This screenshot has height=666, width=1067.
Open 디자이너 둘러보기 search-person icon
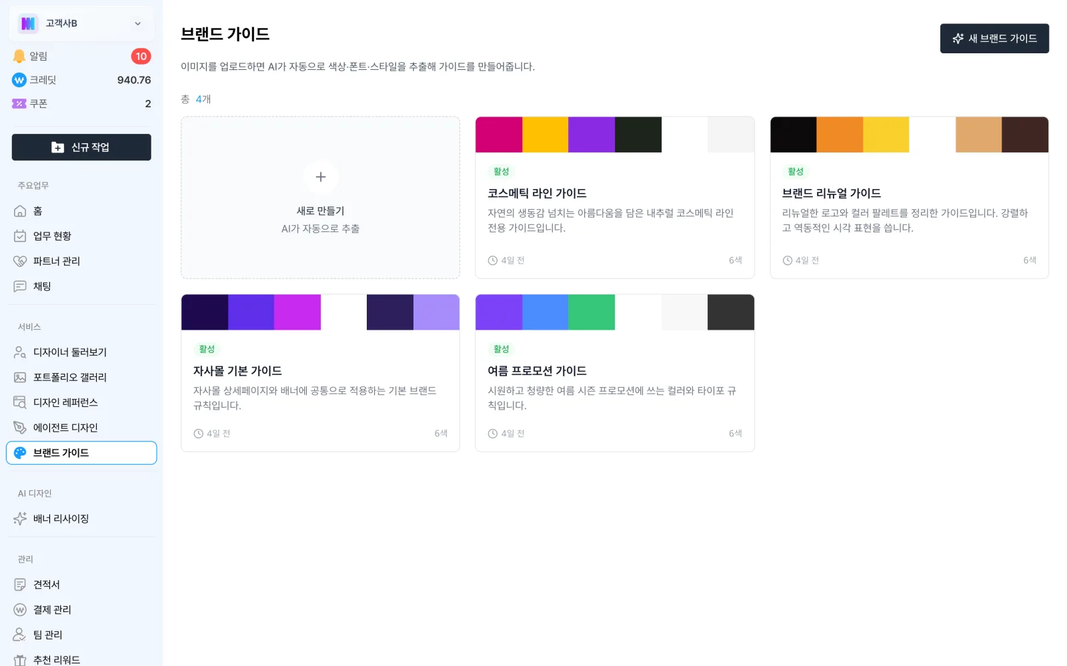pyautogui.click(x=20, y=352)
